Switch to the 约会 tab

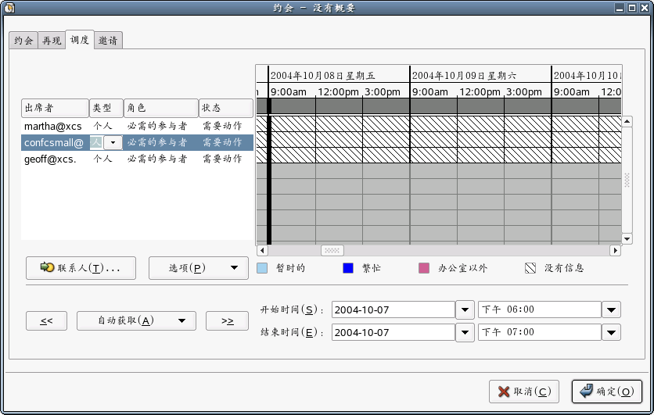[23, 41]
